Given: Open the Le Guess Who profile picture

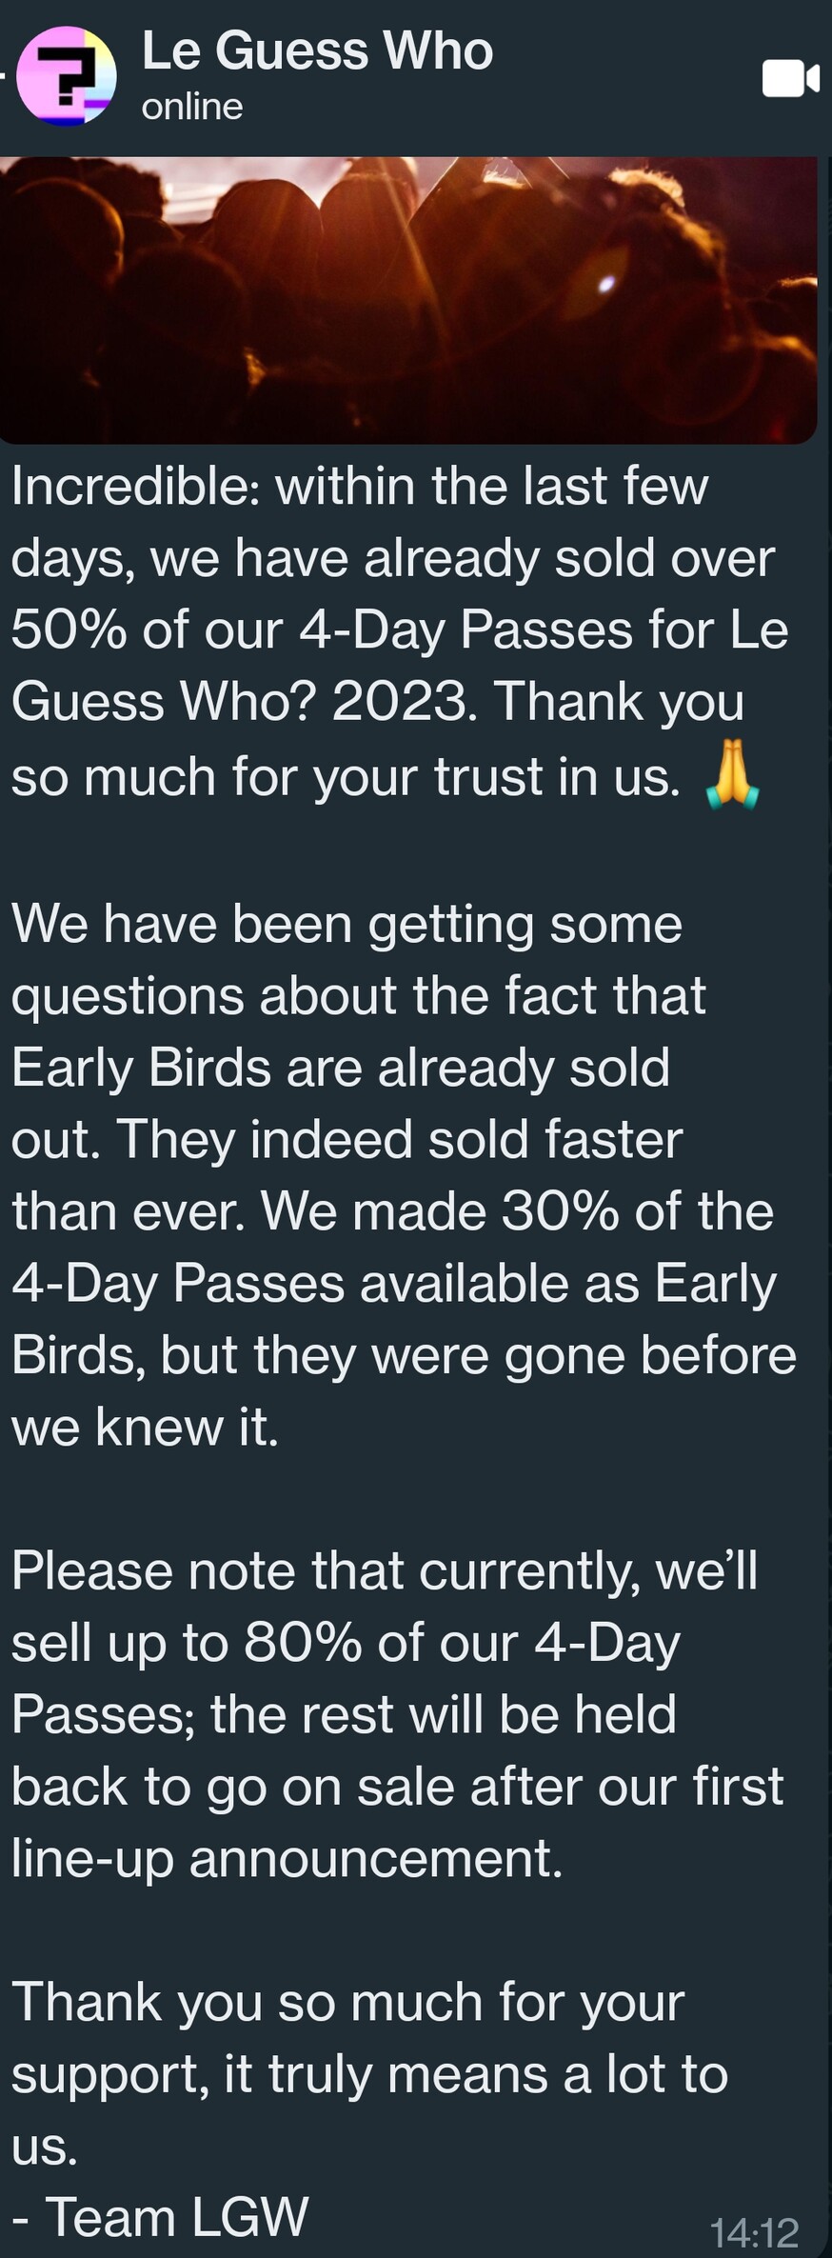Looking at the screenshot, I should pyautogui.click(x=67, y=77).
